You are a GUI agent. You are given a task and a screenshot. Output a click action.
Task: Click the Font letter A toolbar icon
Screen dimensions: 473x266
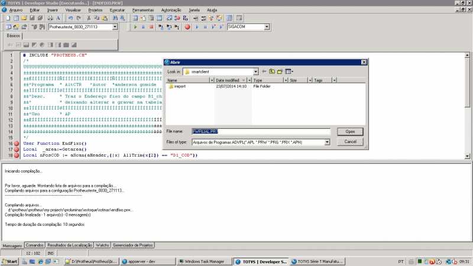[58, 18]
